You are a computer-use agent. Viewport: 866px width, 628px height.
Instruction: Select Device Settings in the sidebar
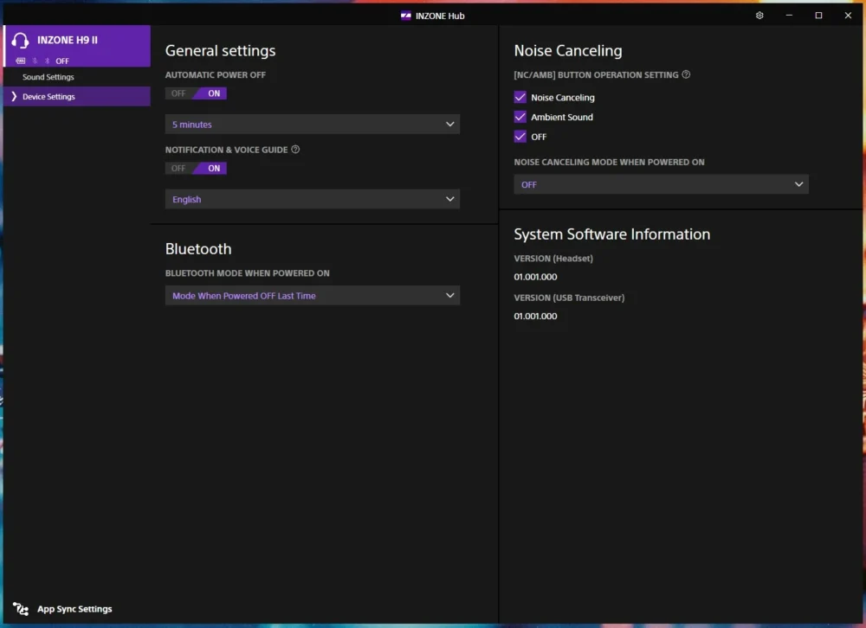coord(77,97)
